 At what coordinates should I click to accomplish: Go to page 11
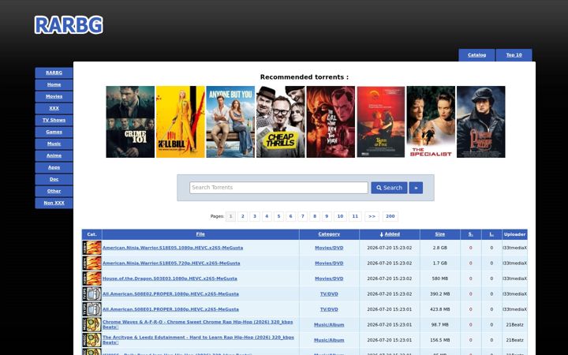(x=355, y=216)
